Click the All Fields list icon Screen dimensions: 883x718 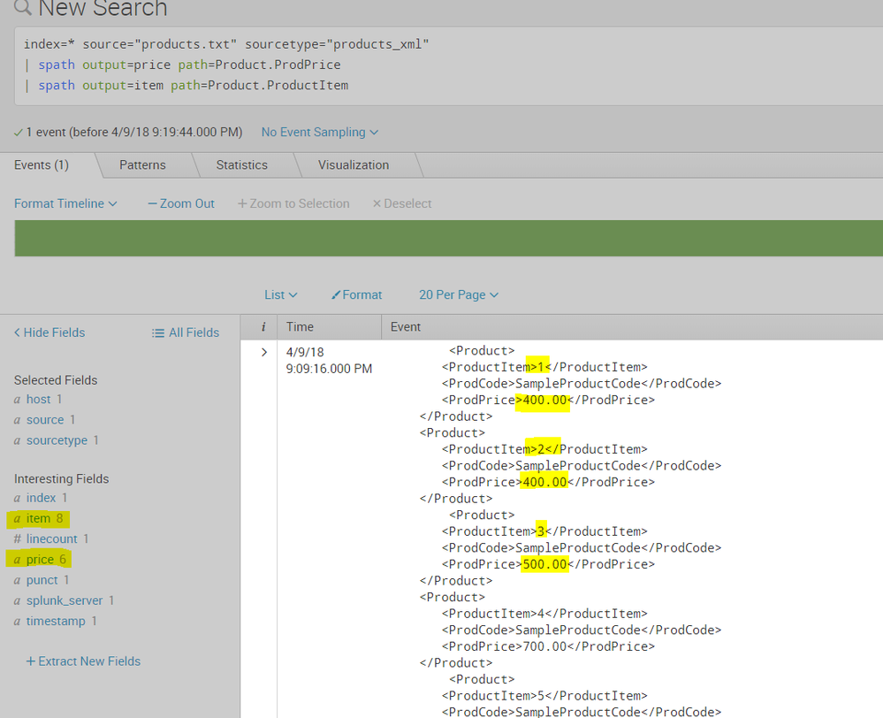158,333
